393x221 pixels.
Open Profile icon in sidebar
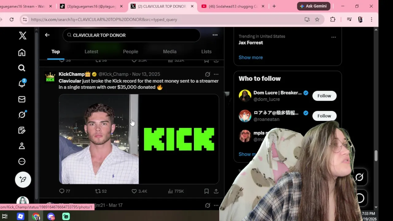[22, 146]
